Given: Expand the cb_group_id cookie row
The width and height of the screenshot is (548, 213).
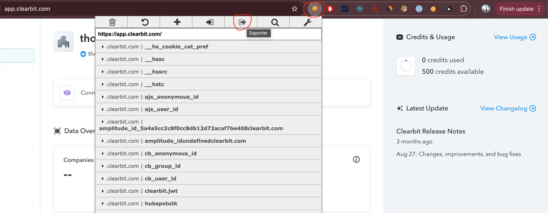Looking at the screenshot, I should [x=209, y=166].
